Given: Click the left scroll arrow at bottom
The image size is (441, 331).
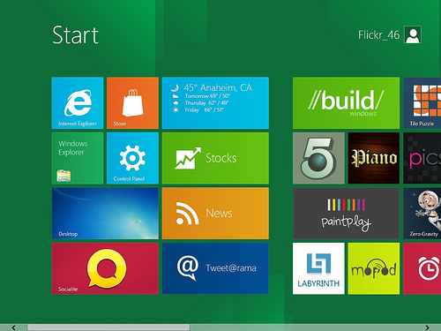Looking at the screenshot, I should (14, 327).
